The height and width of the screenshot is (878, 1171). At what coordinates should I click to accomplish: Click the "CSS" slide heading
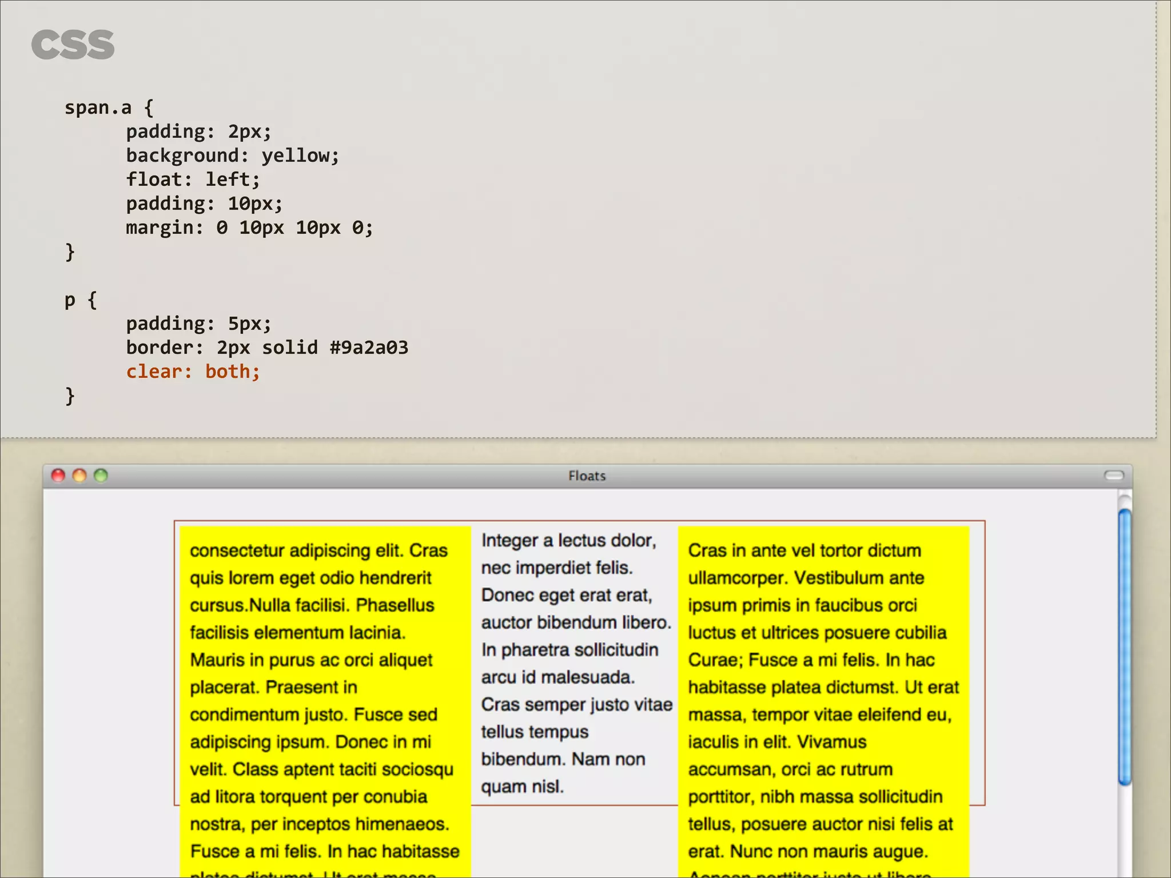point(73,45)
